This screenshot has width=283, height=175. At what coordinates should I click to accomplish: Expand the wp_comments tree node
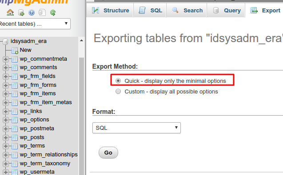click(x=6, y=68)
